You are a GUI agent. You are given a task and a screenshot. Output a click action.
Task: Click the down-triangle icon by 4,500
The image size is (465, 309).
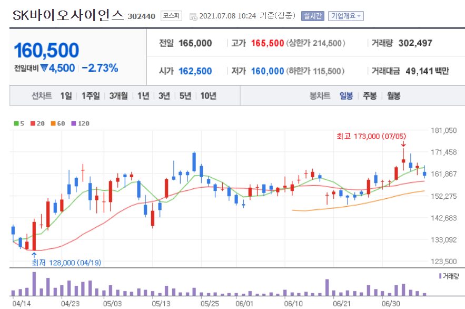[44, 68]
